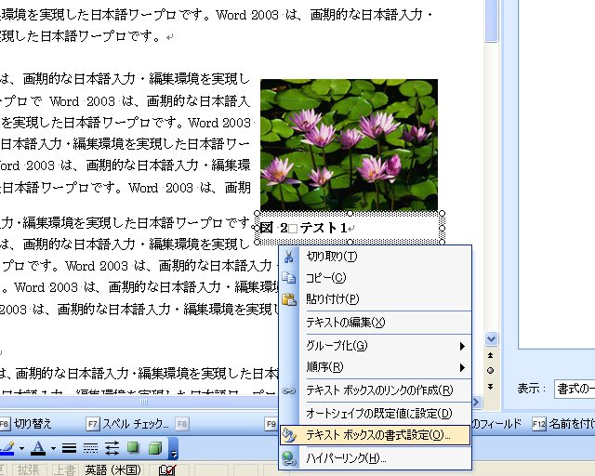Open the shadow style tool

pos(133,448)
